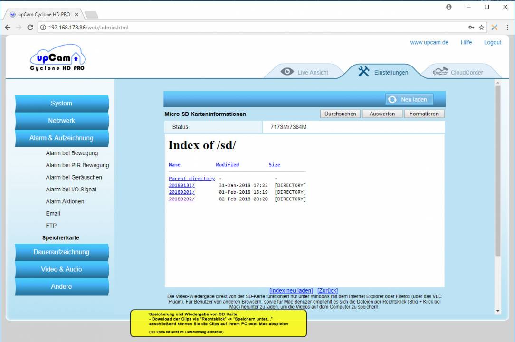Sort listing by Name column
The height and width of the screenshot is (342, 515).
click(x=174, y=165)
